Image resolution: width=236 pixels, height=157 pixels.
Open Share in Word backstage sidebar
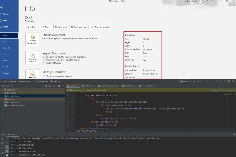[6, 67]
